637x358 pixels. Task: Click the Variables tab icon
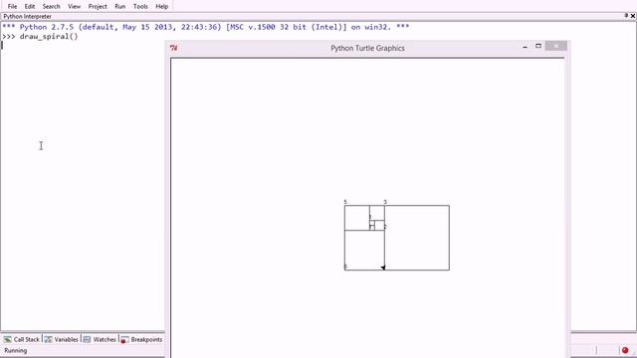(x=48, y=339)
